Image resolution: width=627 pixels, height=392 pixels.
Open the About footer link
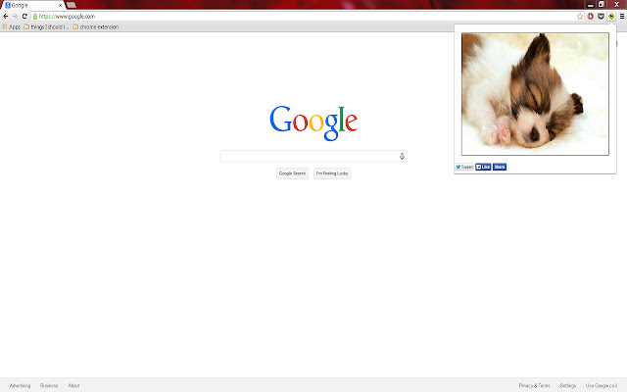click(74, 385)
